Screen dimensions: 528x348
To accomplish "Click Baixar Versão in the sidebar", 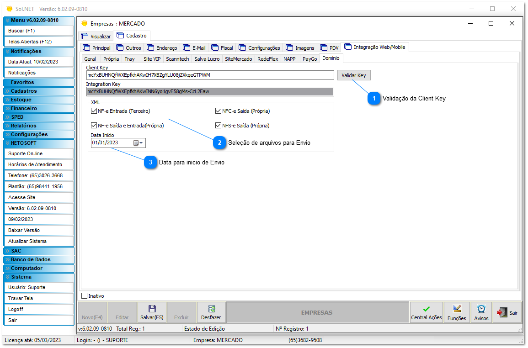I will tap(39, 230).
